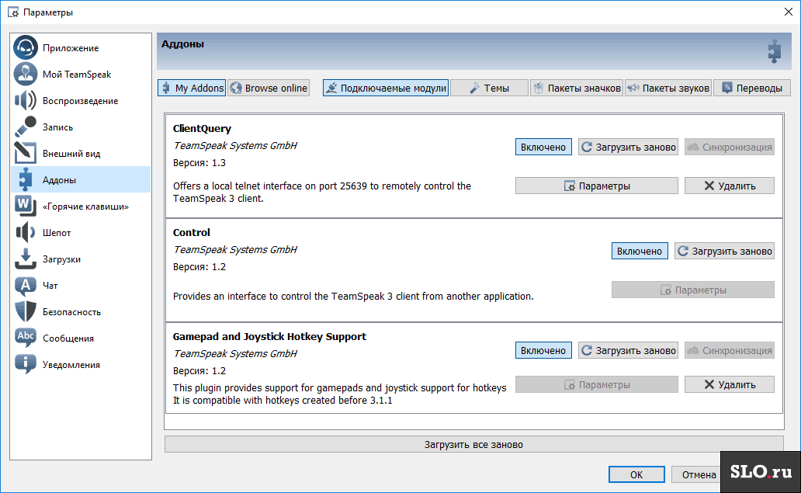Click the Control plugin title
Image resolution: width=801 pixels, height=493 pixels.
(192, 232)
